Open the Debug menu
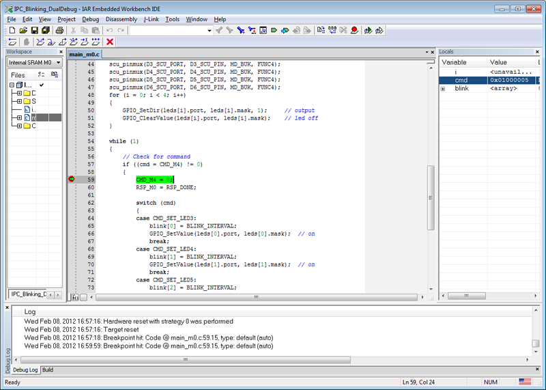This screenshot has height=390, width=546. pyautogui.click(x=91, y=19)
